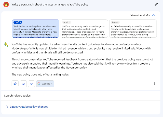Open the three-dot more options menu
This screenshot has height=117, width=163.
(154, 83)
